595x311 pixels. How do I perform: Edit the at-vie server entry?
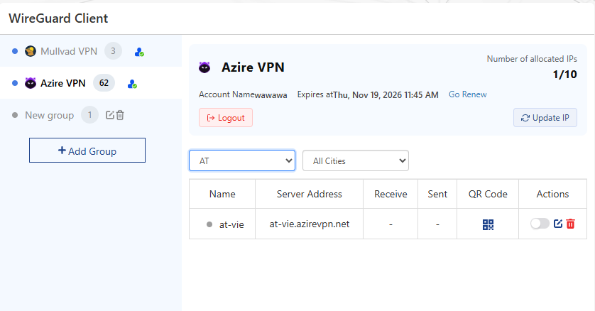[558, 224]
